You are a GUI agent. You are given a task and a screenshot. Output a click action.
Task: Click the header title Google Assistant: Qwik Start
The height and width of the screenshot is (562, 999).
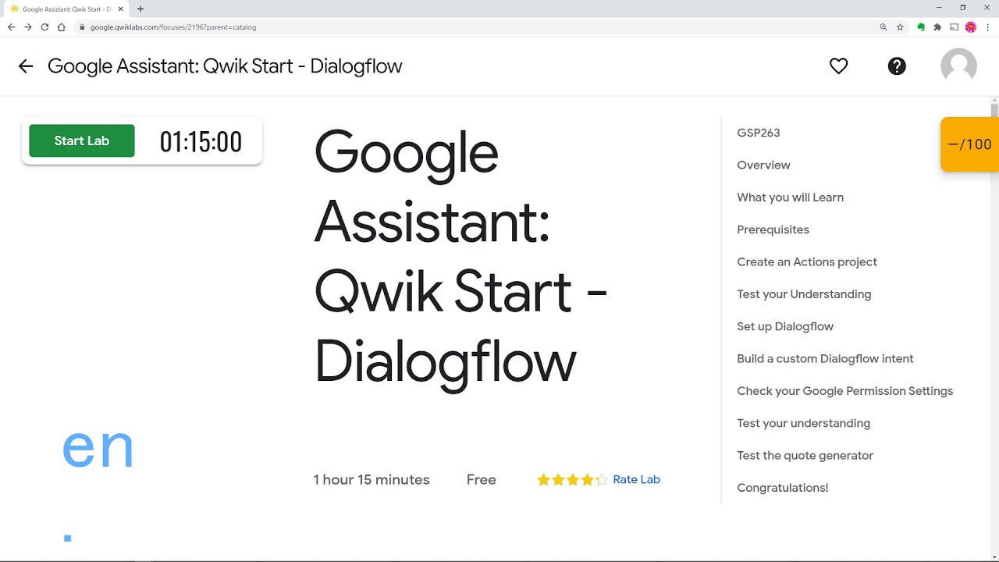tap(225, 66)
